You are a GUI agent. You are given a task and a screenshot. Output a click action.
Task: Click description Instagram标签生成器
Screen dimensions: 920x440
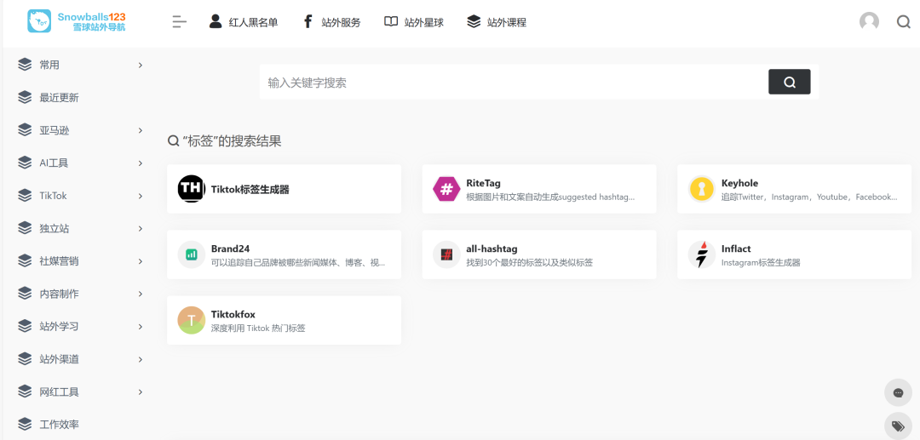tap(761, 262)
